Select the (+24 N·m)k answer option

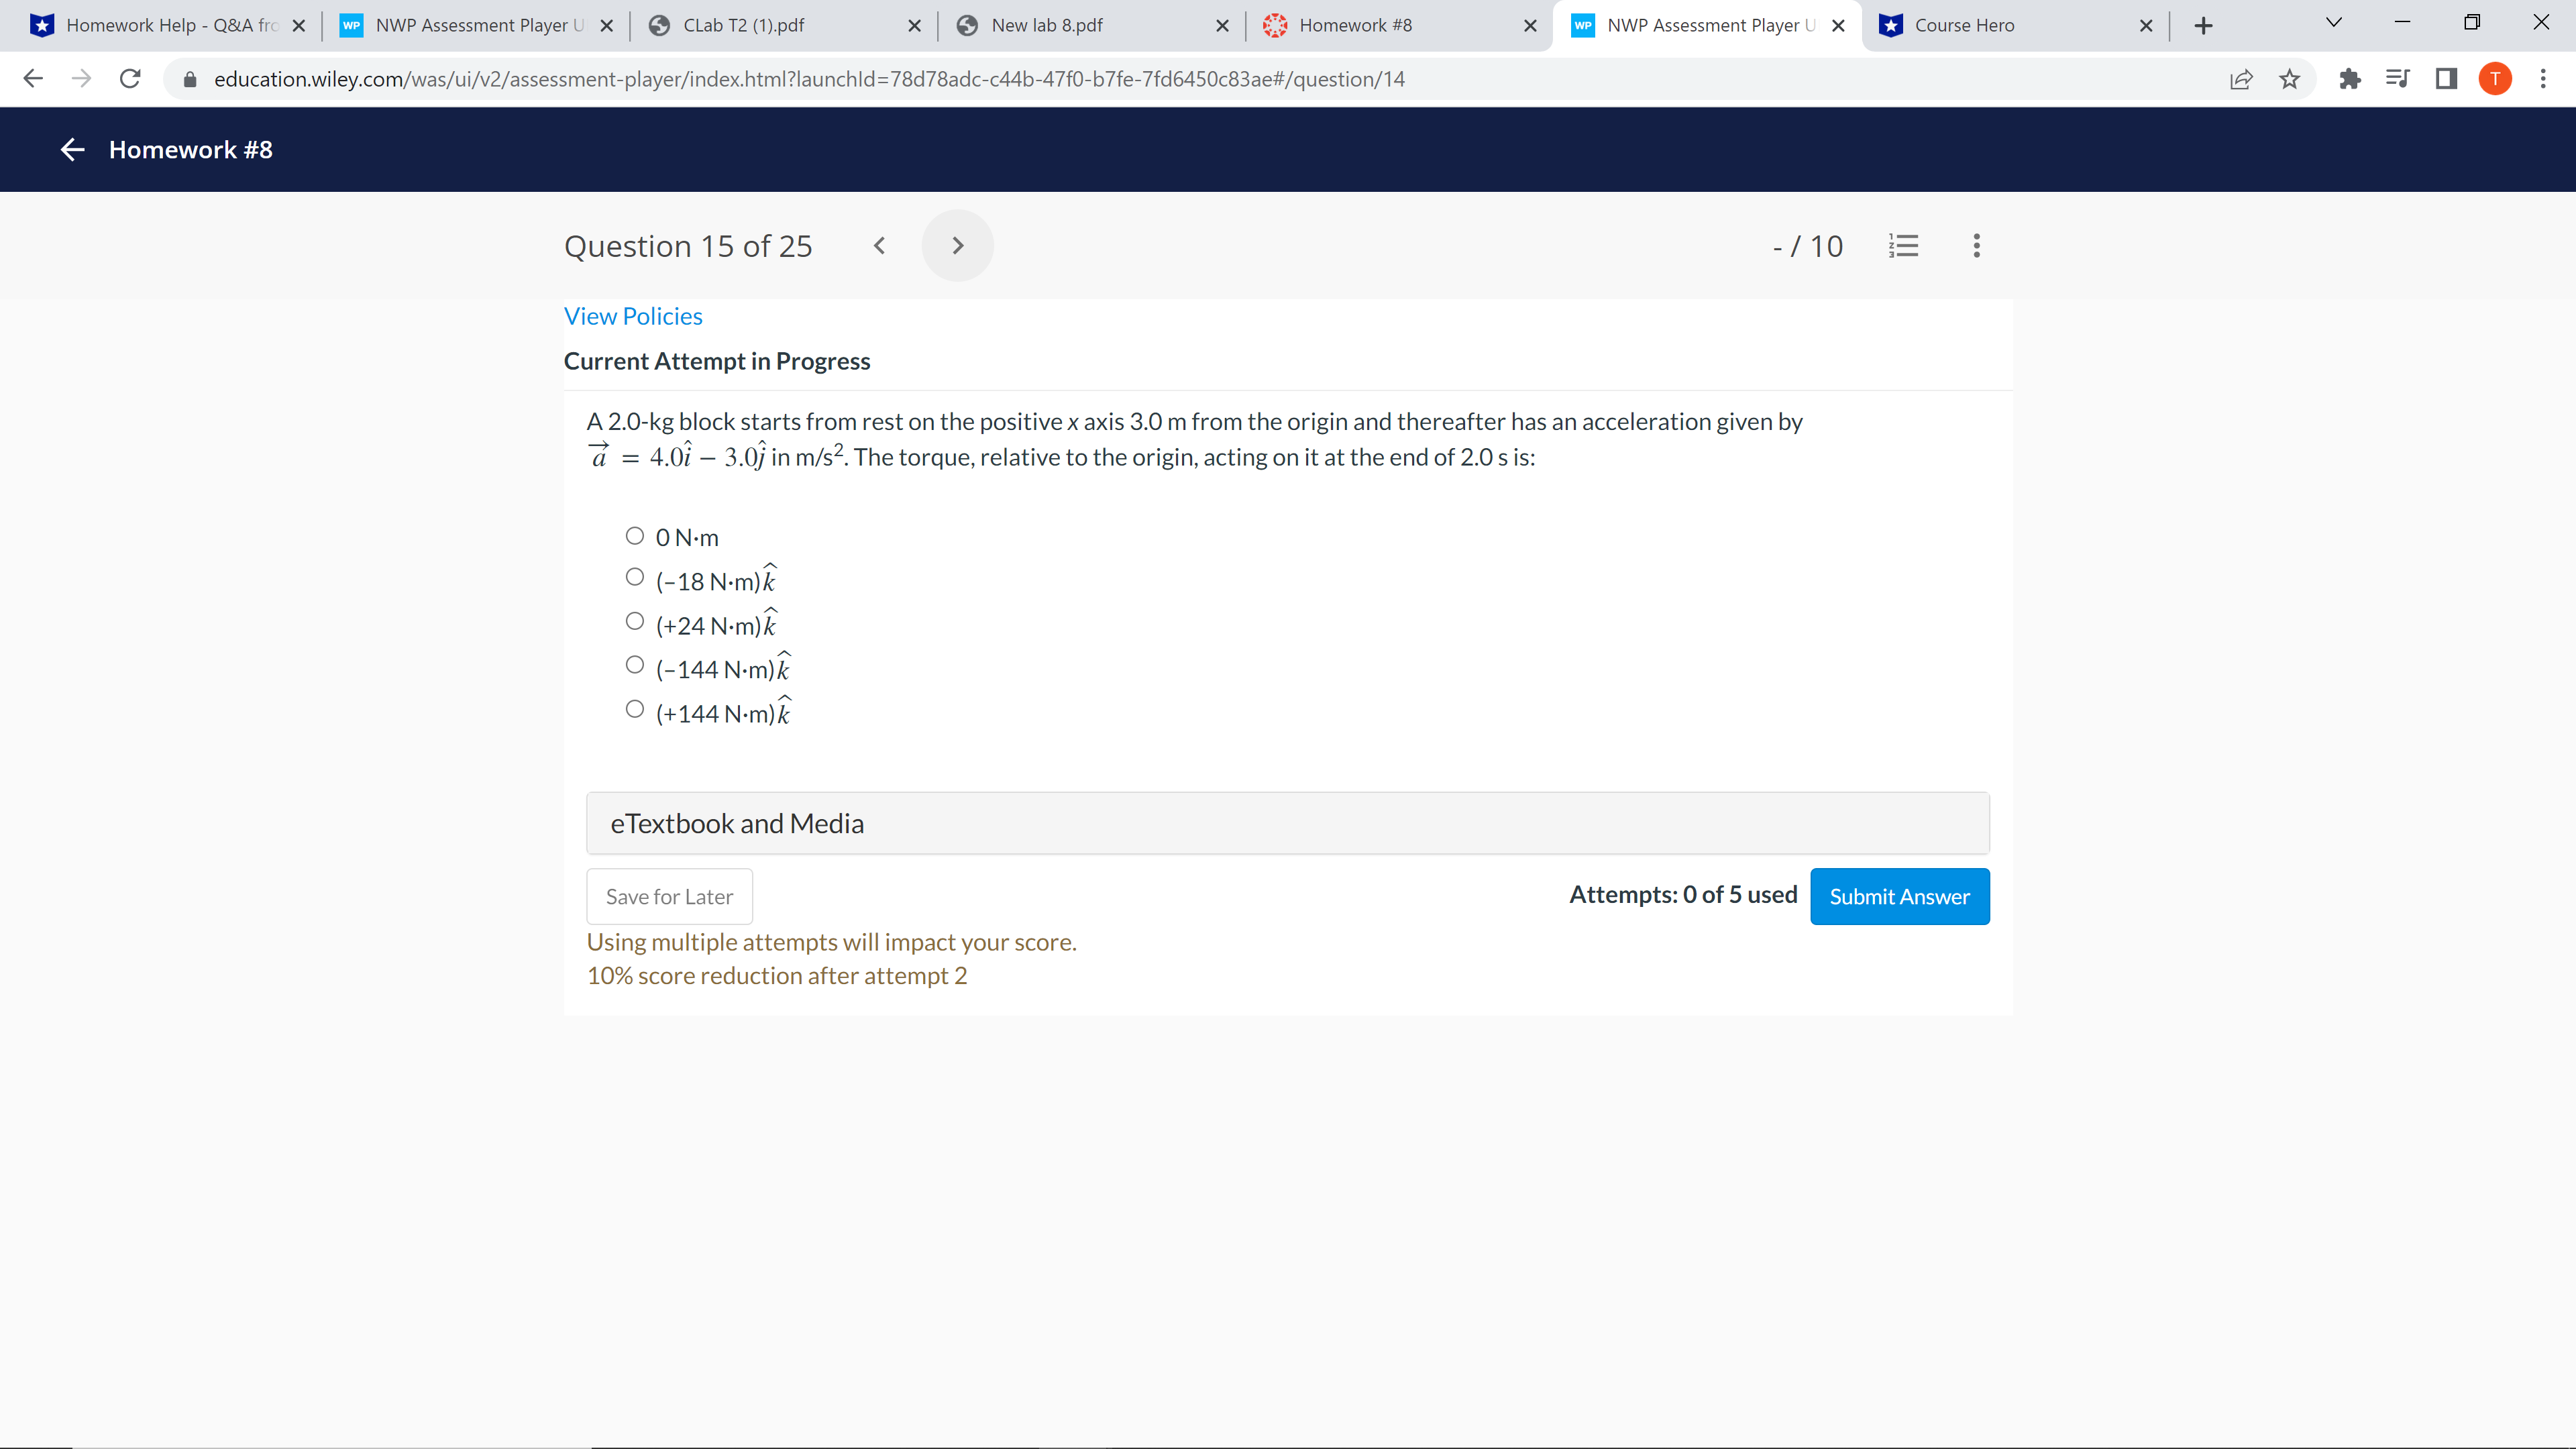click(635, 620)
